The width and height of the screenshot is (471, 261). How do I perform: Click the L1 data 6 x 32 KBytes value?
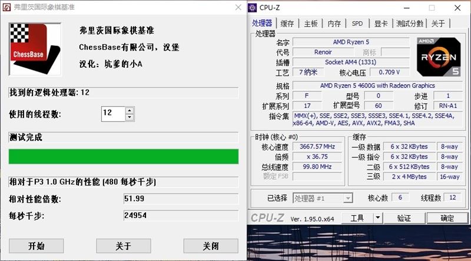[x=409, y=147]
